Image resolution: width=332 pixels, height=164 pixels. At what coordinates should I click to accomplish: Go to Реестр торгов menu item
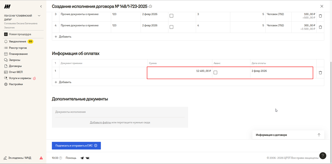[x=18, y=48]
